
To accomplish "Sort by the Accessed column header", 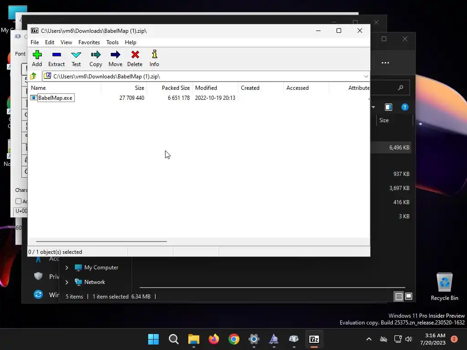I will pyautogui.click(x=306, y=88).
